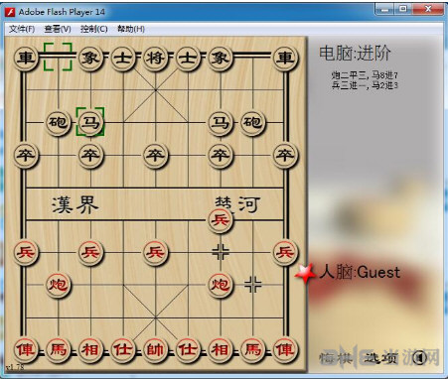
Task: Click the move record 炮二平三, 马8进7
Action: [365, 75]
